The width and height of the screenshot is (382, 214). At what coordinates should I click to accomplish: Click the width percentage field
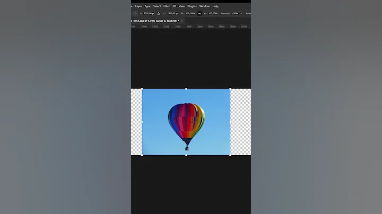click(x=190, y=14)
